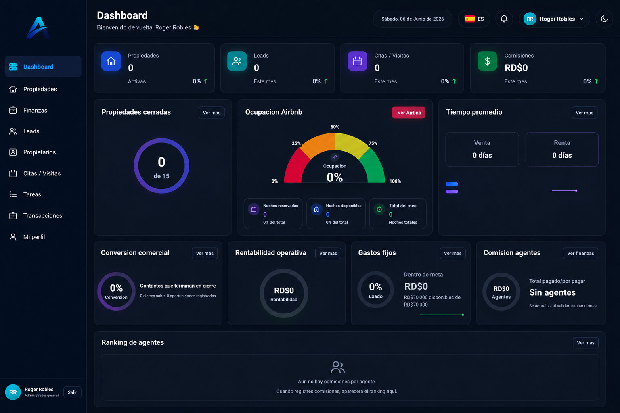
Task: Open Propiedades in the sidebar
Action: pyautogui.click(x=43, y=89)
